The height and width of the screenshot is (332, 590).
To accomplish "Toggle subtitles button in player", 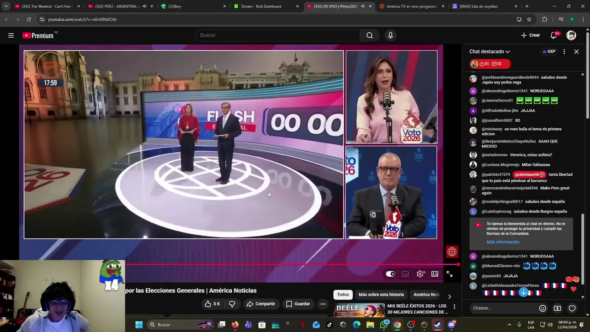I will (405, 274).
